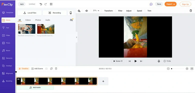195x93 pixels.
Task: Open the background fill bucket tool
Action: click(79, 11)
